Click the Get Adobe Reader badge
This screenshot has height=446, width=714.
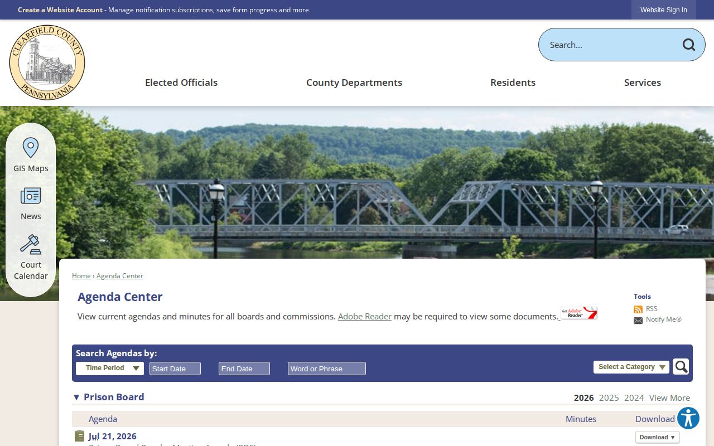(x=579, y=313)
